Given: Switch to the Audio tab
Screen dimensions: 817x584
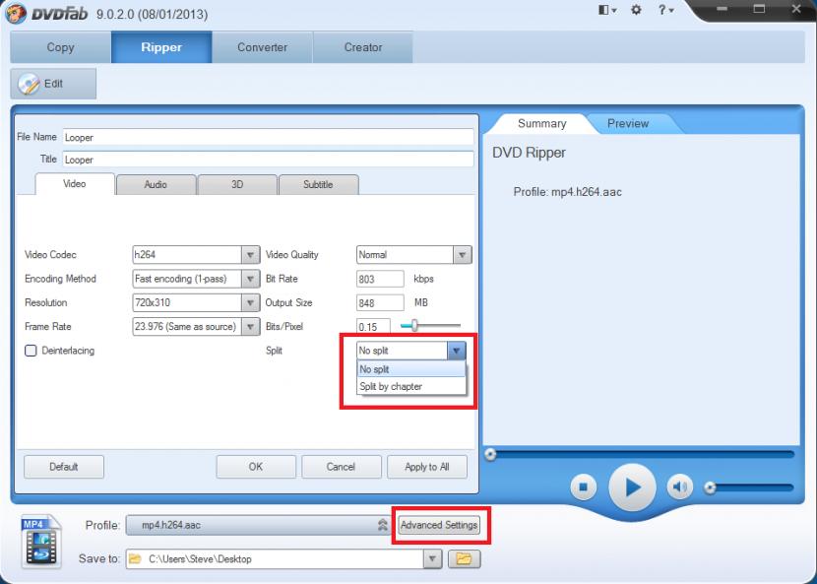Looking at the screenshot, I should point(156,185).
